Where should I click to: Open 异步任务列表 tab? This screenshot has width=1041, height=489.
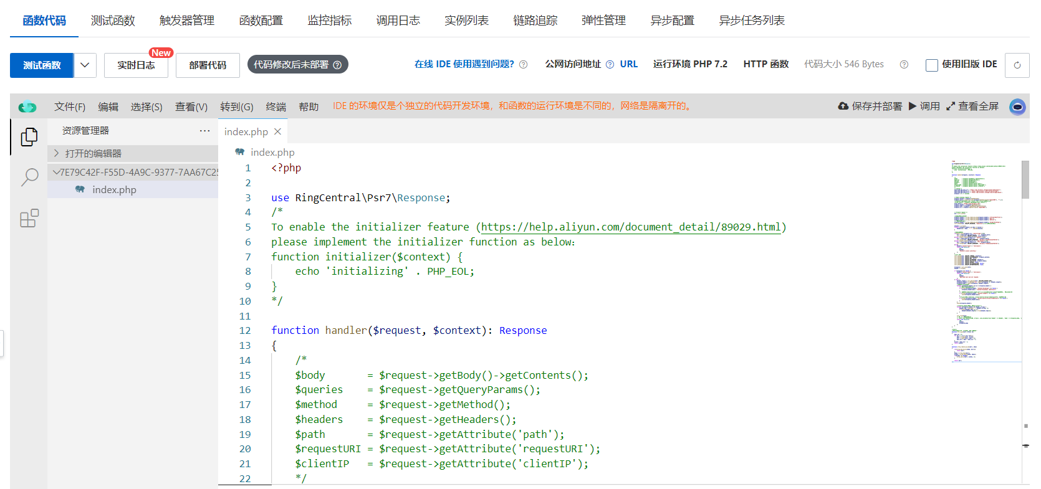pyautogui.click(x=752, y=21)
